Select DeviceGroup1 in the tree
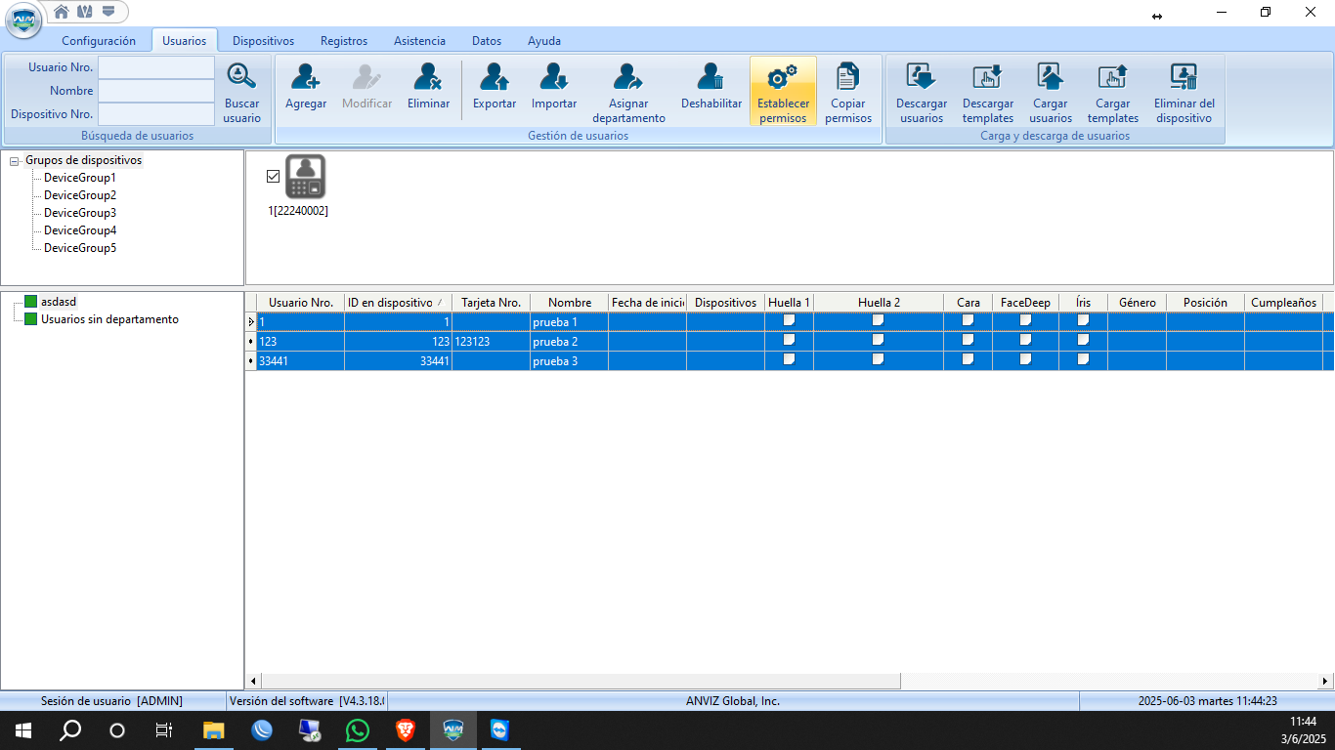Screen dimensions: 1335x750 coord(80,178)
